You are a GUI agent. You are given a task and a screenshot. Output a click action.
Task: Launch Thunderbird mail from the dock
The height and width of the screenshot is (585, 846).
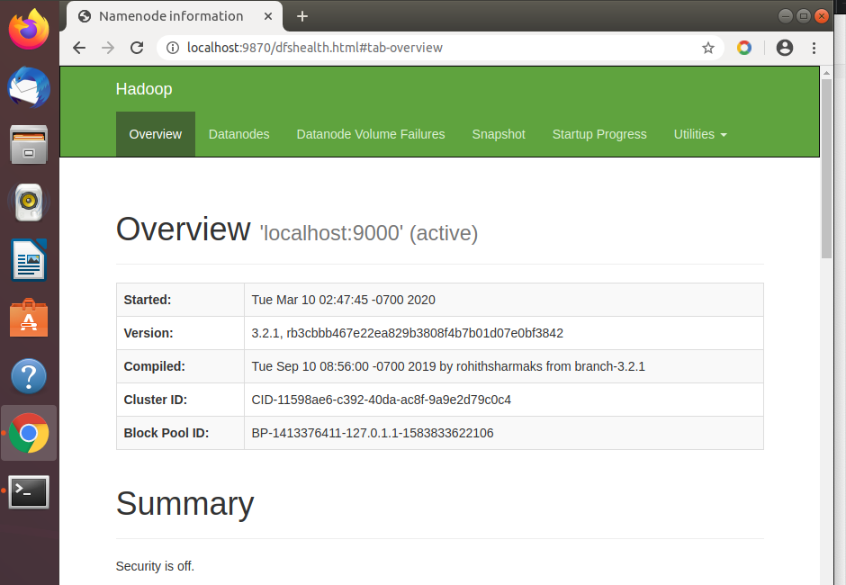tap(29, 87)
